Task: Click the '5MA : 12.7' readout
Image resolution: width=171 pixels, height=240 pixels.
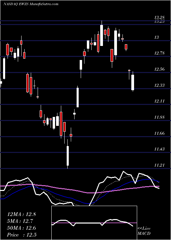Action: pyautogui.click(x=20, y=221)
